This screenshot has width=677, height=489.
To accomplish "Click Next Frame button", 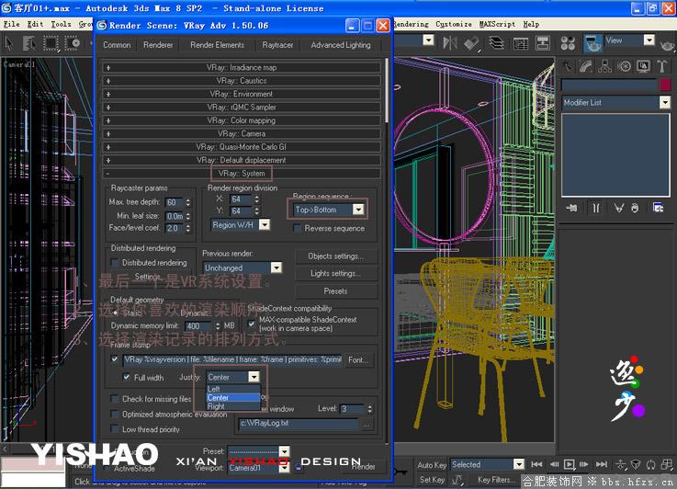I will click(x=583, y=464).
